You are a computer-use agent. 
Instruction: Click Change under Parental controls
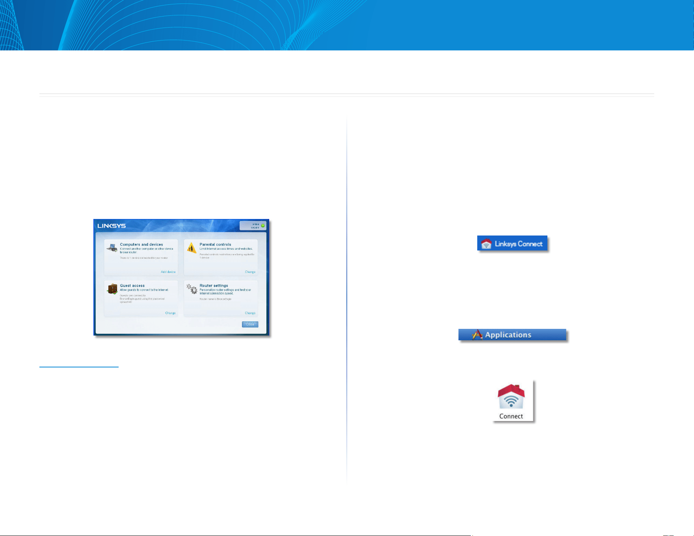pos(250,272)
